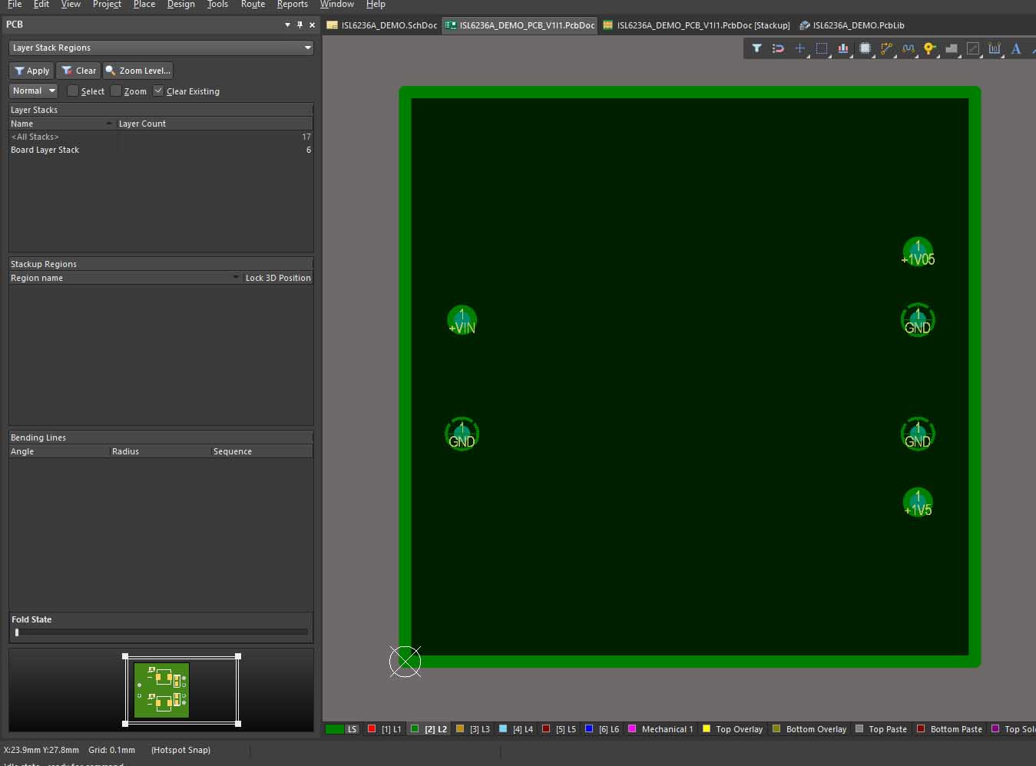Uncheck the Clear Existing checkbox
This screenshot has height=766, width=1036.
click(x=158, y=91)
